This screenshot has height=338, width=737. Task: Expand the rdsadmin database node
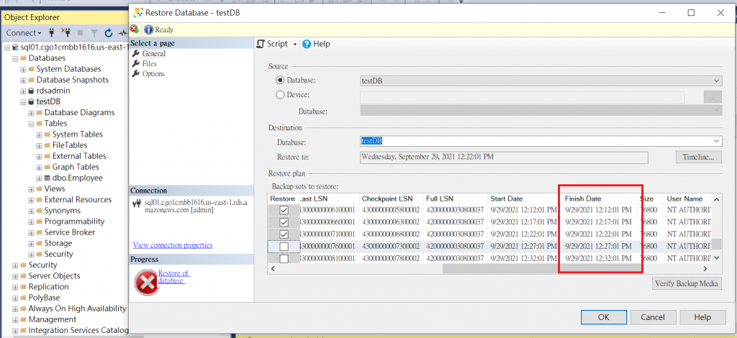[24, 91]
